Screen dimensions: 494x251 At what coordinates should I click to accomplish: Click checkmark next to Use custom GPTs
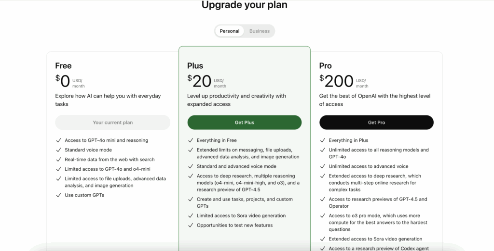[x=58, y=195]
